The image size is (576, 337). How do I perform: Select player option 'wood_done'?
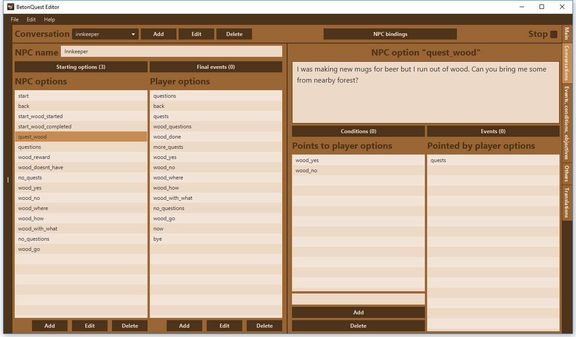click(x=216, y=137)
